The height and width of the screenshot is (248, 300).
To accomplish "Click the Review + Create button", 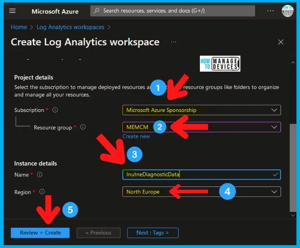I will coord(40,233).
